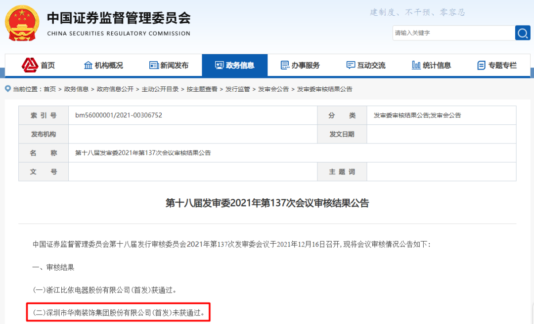
Task: Follow the 发审委审核结果公告 breadcrumb link
Action: click(x=324, y=89)
